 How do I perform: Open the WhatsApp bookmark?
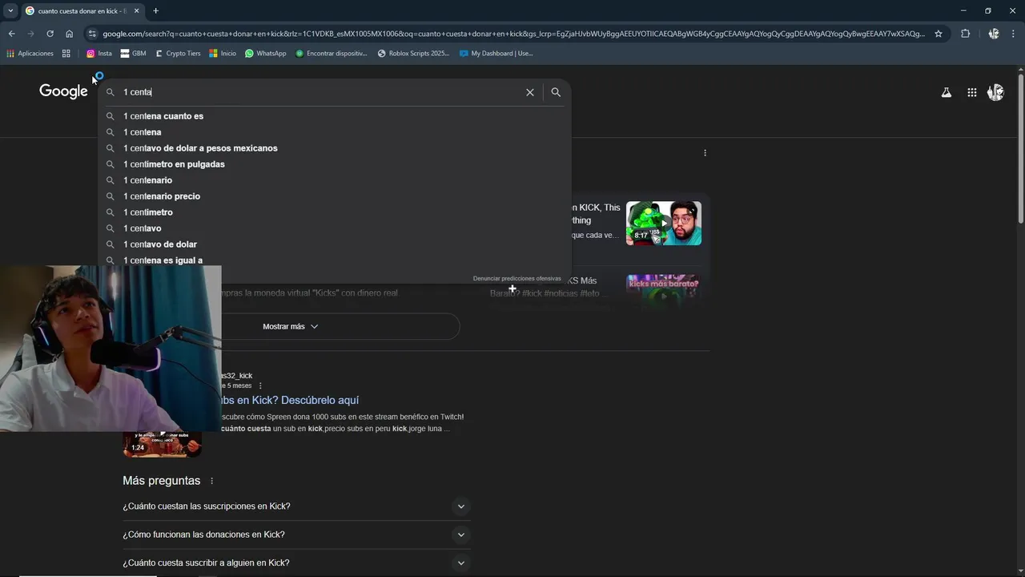pyautogui.click(x=265, y=54)
